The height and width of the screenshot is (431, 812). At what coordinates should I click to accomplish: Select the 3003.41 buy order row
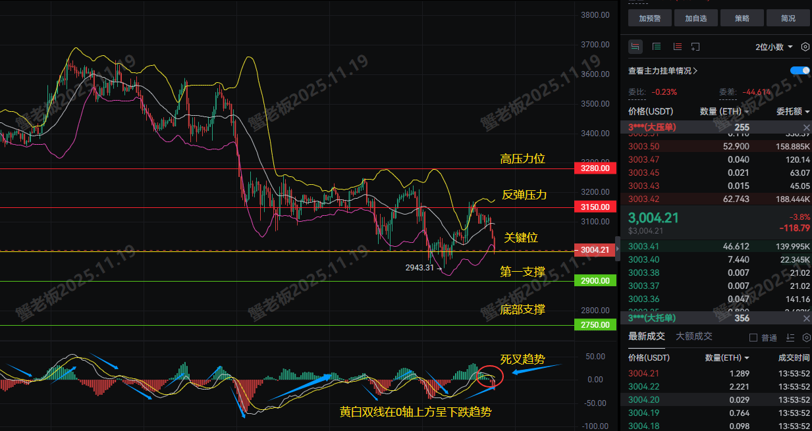[x=716, y=245]
